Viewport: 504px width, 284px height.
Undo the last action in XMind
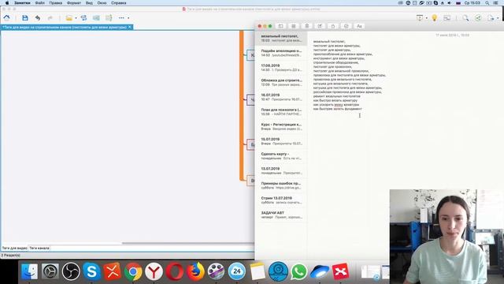[38, 17]
